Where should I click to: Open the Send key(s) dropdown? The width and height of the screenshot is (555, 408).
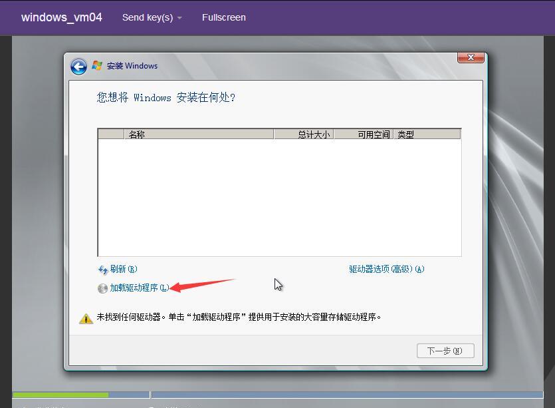point(152,17)
